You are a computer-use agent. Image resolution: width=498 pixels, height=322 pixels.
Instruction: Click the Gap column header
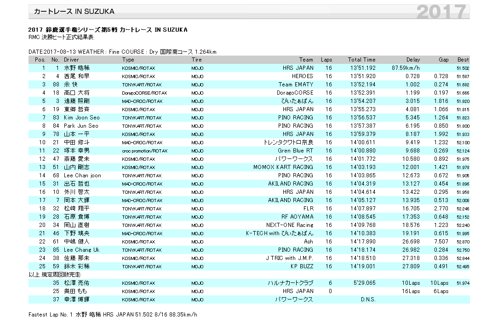[443, 60]
